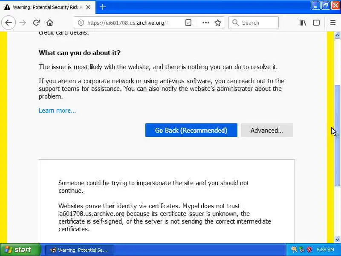This screenshot has height=256, width=341.
Task: Show sidebars icon
Action: click(x=316, y=23)
